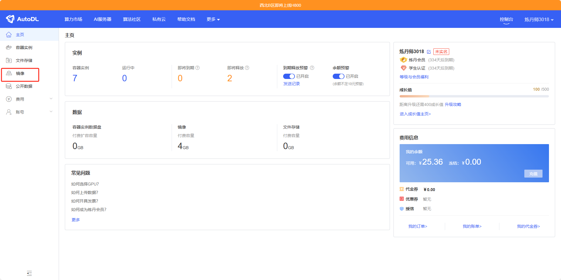This screenshot has width=561, height=280.
Task: Click the 运行中 count 0
Action: (124, 78)
